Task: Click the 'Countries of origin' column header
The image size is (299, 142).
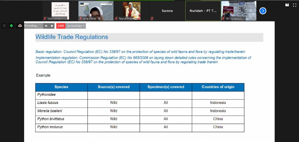Action: click(218, 87)
